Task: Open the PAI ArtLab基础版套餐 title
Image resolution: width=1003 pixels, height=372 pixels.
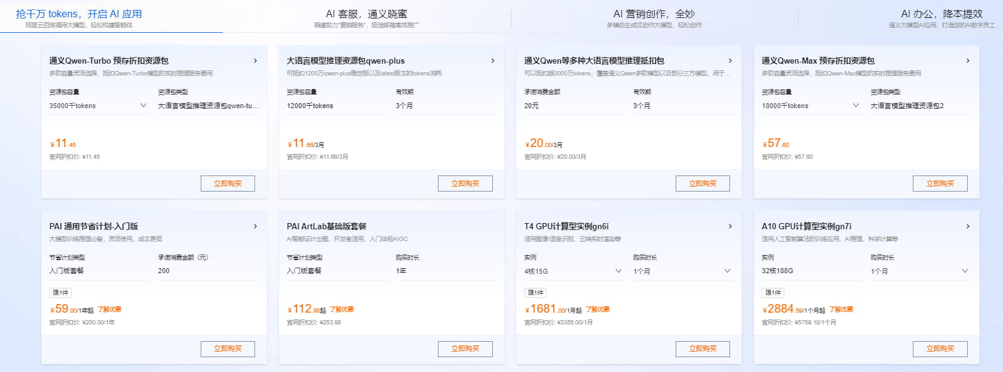Action: pos(327,226)
